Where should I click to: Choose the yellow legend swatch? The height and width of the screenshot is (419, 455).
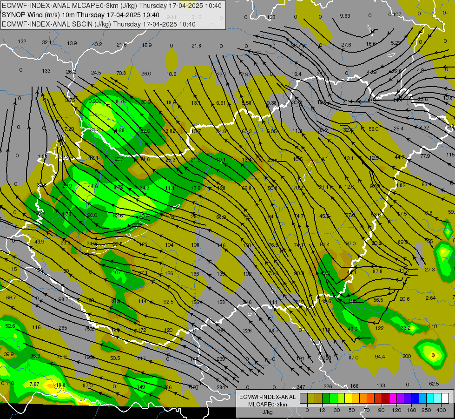tap(348, 398)
